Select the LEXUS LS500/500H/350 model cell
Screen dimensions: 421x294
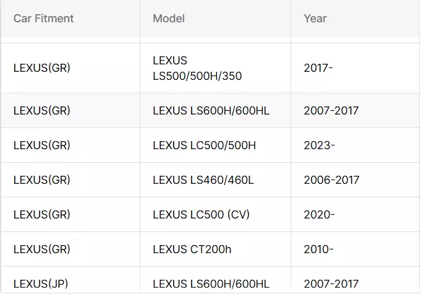point(197,68)
